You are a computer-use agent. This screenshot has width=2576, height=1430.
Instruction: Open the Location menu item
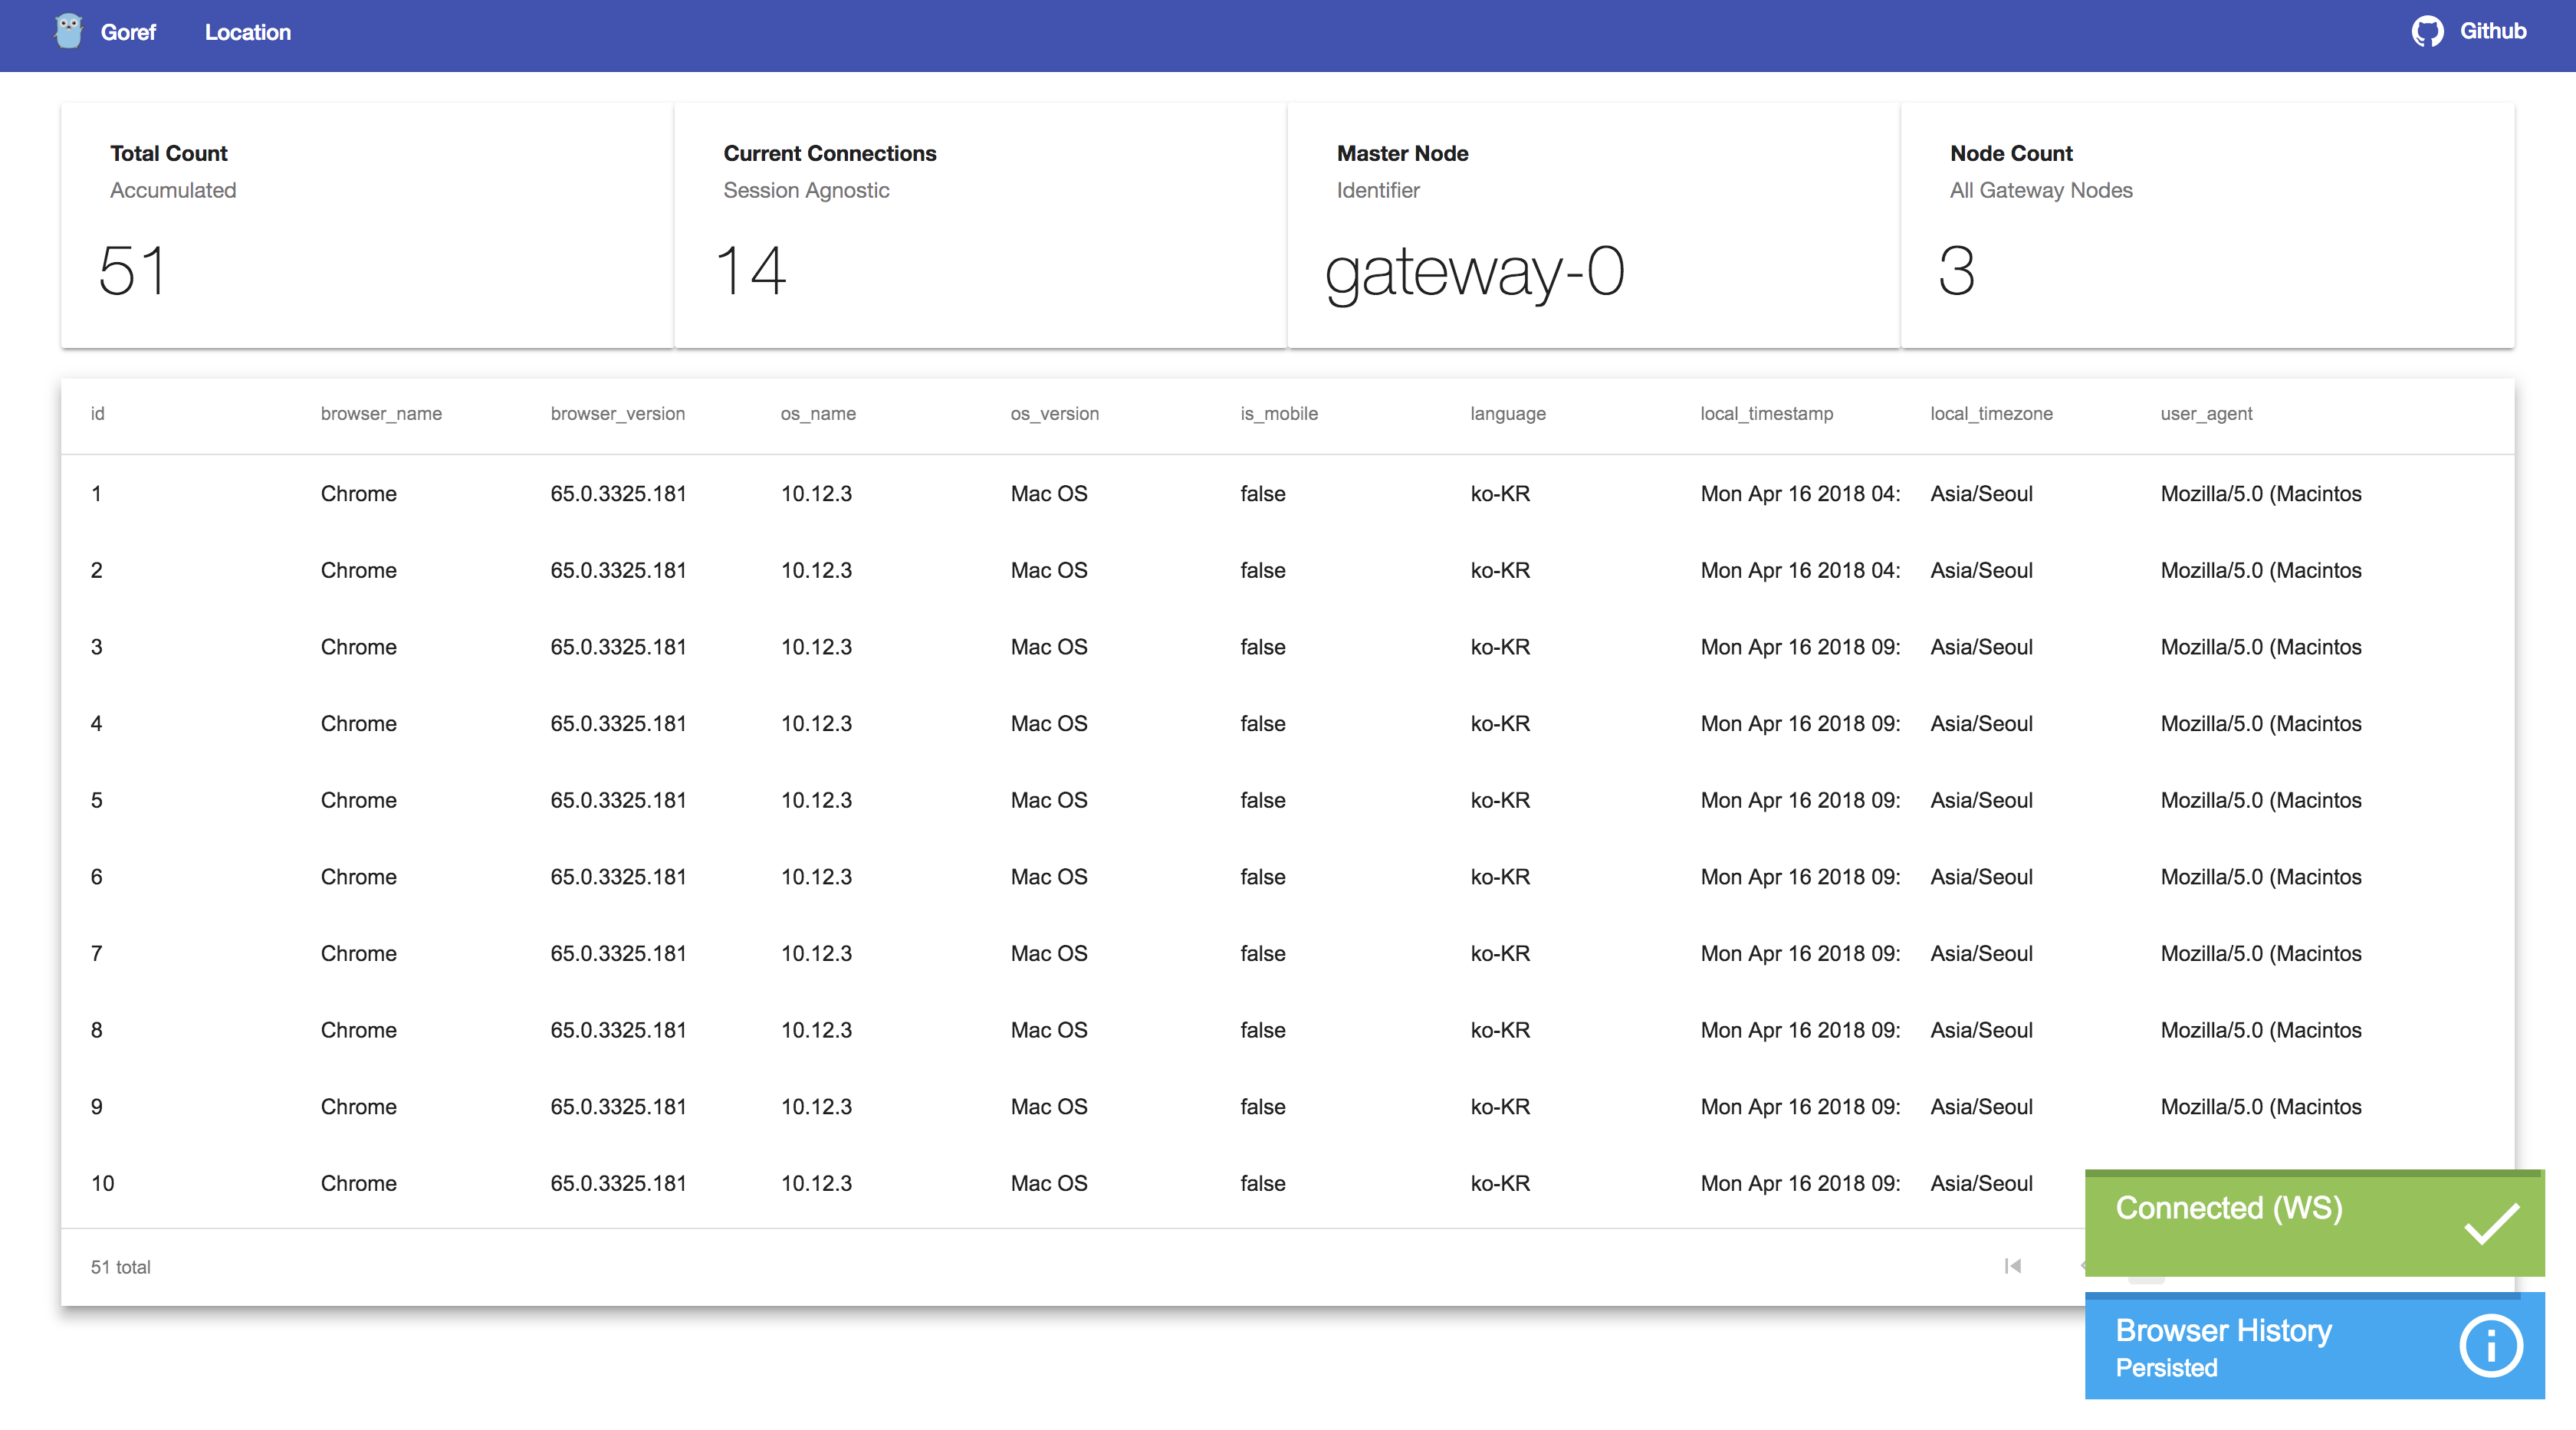click(x=247, y=32)
